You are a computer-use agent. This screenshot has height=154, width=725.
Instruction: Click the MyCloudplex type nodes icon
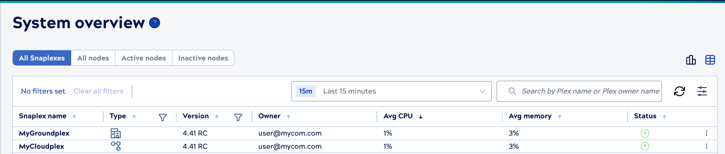pyautogui.click(x=116, y=146)
